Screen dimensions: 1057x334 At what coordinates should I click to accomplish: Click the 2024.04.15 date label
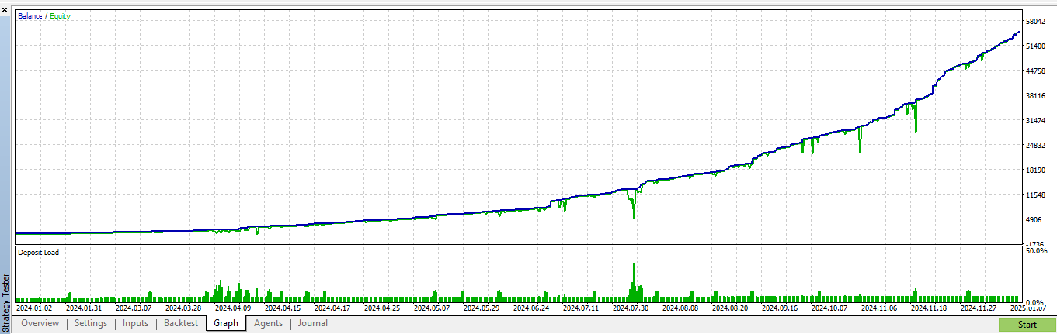(283, 308)
